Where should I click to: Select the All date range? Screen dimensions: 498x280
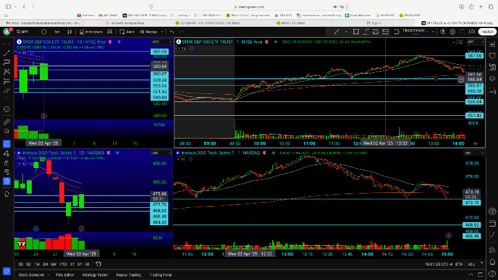pos(87,264)
